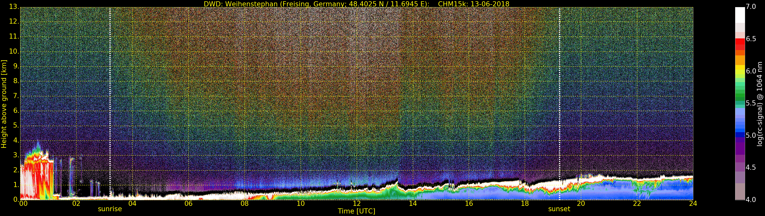Pick the red band on the colorbar

[740, 44]
